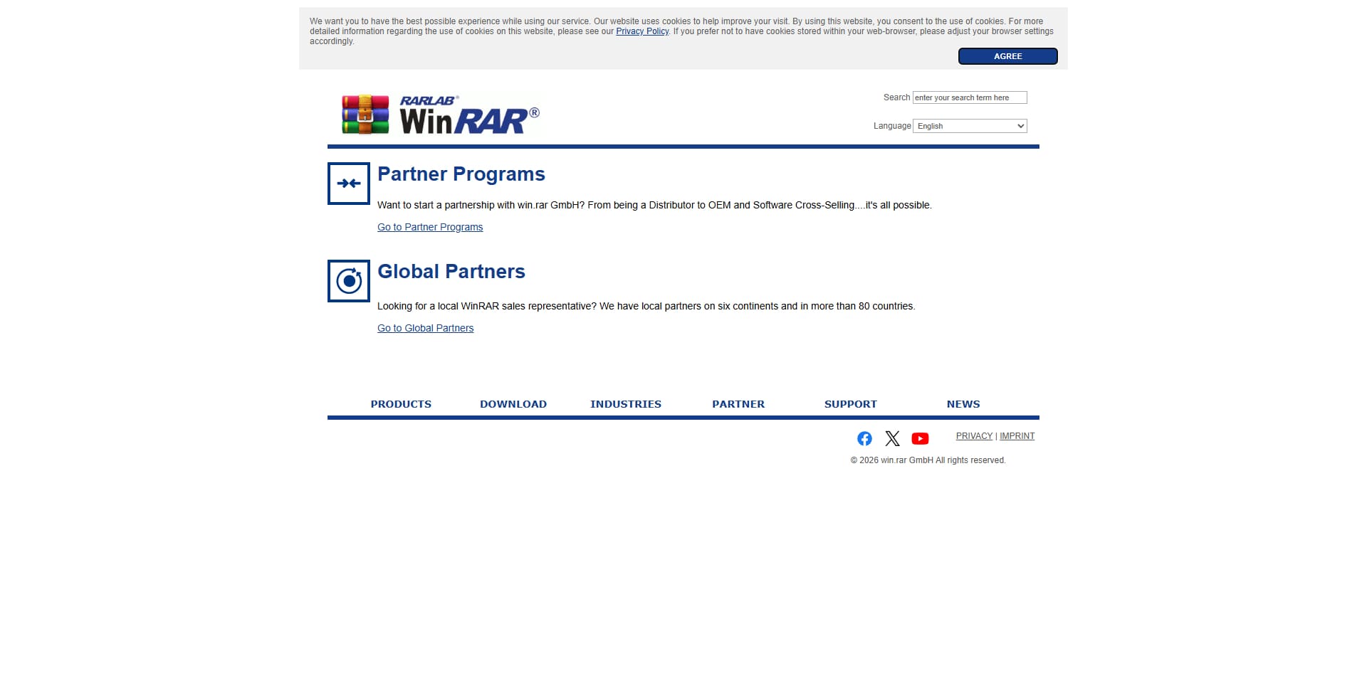Click the Partner Programs arrows icon
The image size is (1367, 678).
coord(349,184)
